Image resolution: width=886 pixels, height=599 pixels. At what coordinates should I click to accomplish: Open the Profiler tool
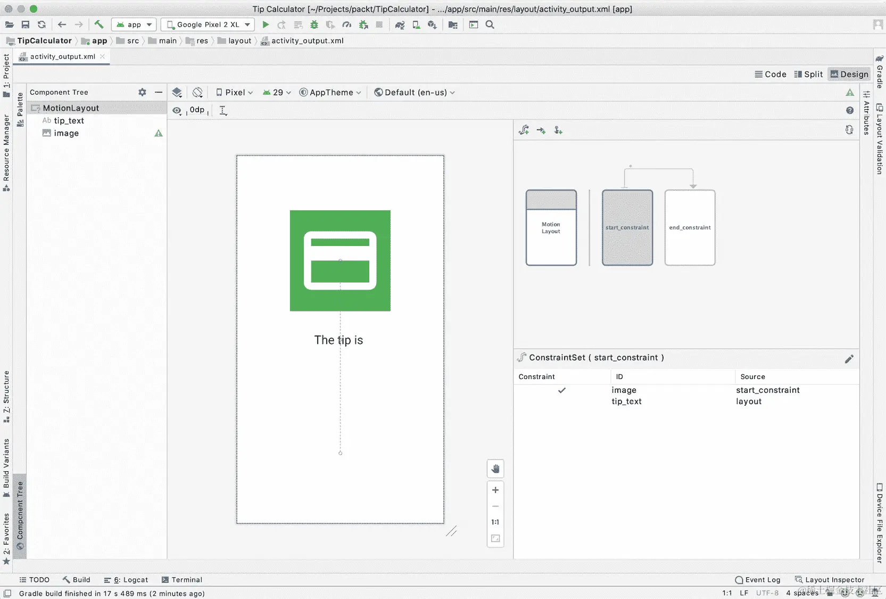click(x=347, y=24)
